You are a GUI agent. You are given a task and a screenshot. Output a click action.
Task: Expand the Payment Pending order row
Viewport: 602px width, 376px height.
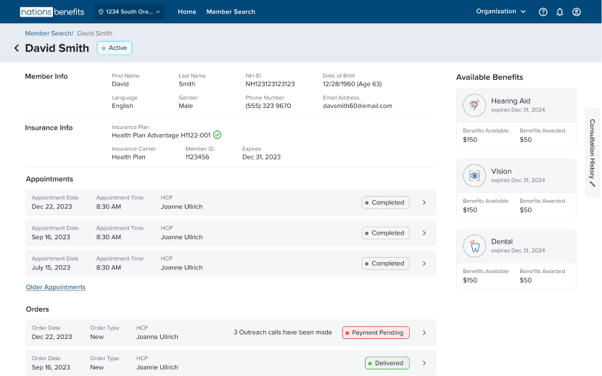424,333
